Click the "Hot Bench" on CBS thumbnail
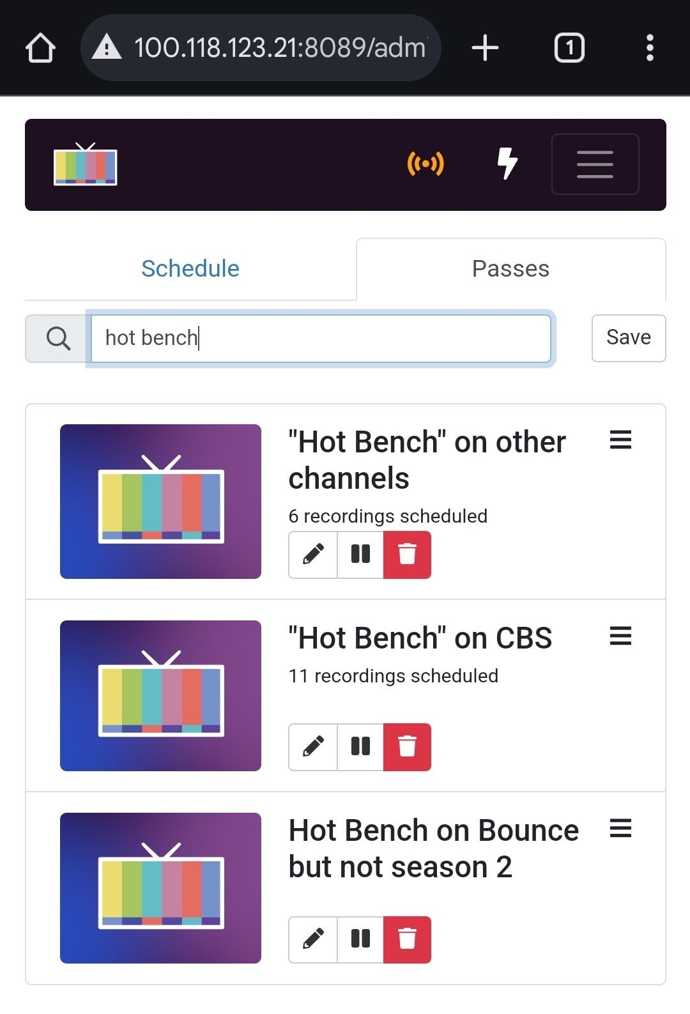The image size is (690, 1014). (160, 695)
